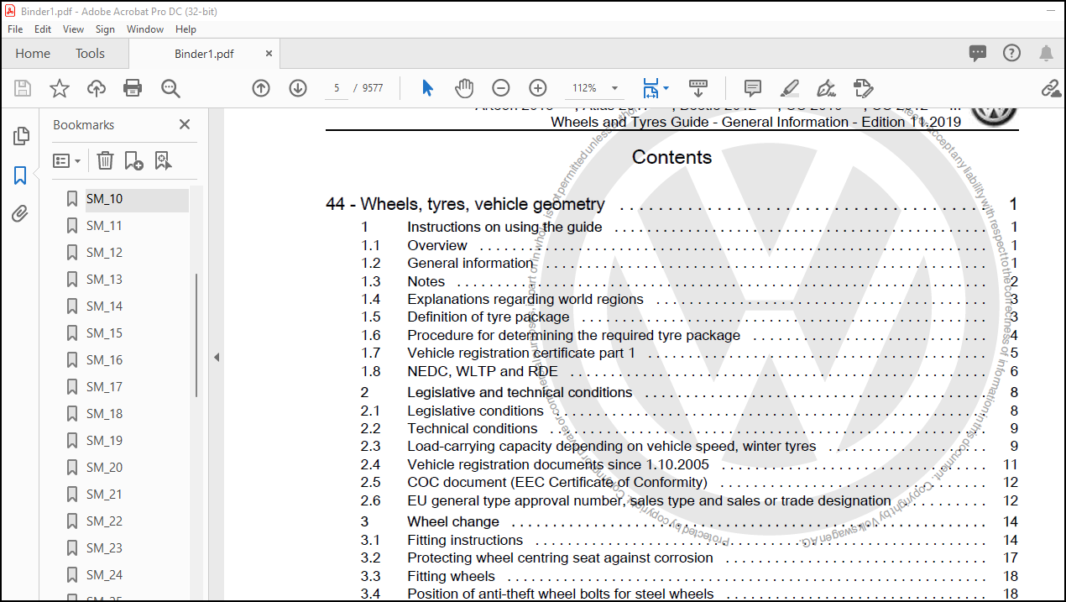Open contents entry 'NEDC, WLTP and RDE'
The width and height of the screenshot is (1066, 602).
482,371
